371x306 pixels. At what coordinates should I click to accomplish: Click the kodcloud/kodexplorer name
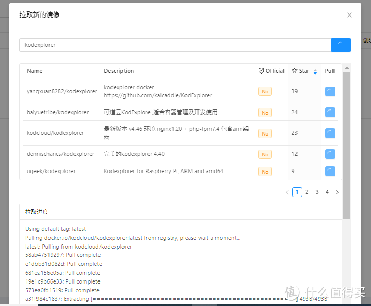click(x=55, y=133)
